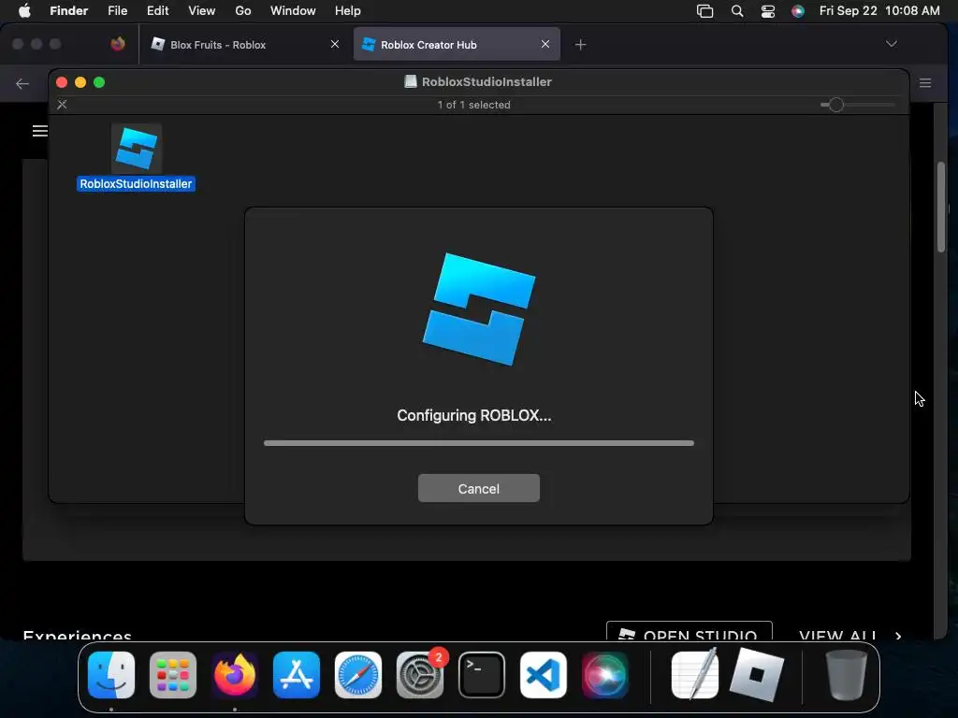The image size is (958, 718).
Task: Click the '1 of 1 selected' status text
Action: coord(473,105)
